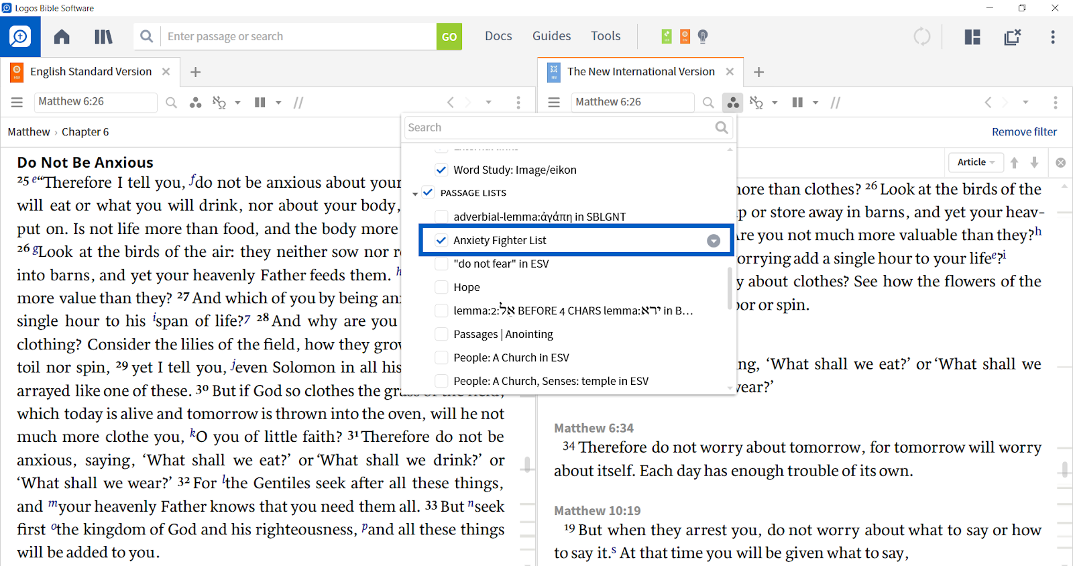
Task: Click ESV panel parallel resources icon
Action: 260,103
